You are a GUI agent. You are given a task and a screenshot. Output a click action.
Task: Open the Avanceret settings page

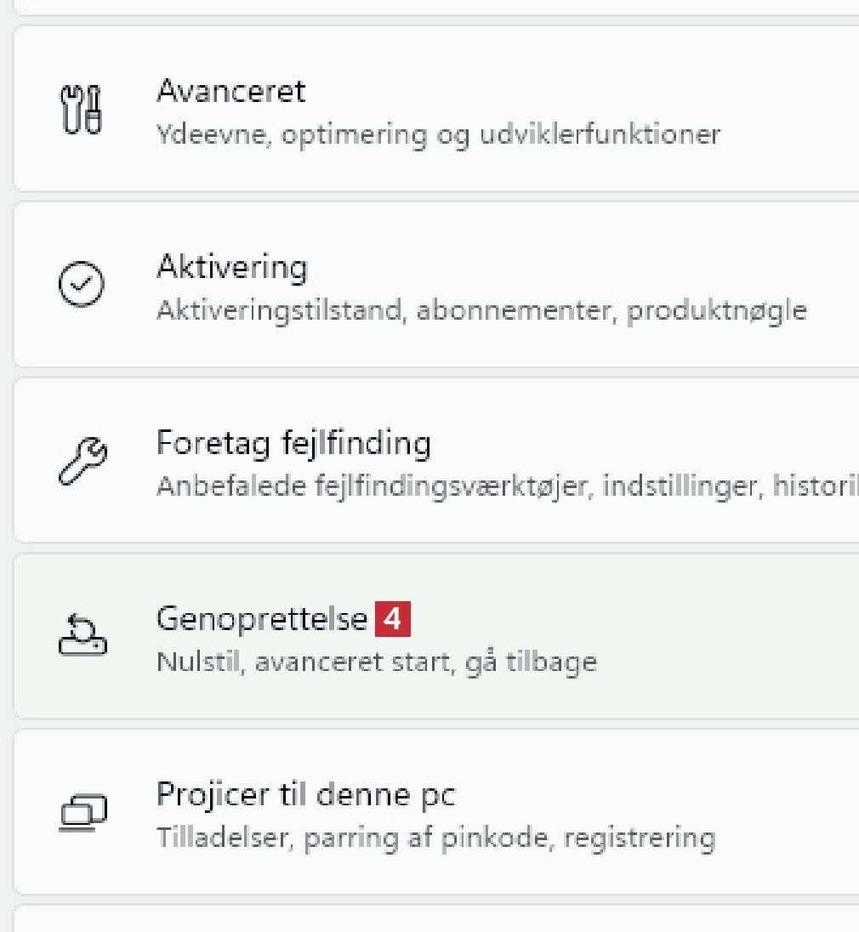tap(230, 91)
